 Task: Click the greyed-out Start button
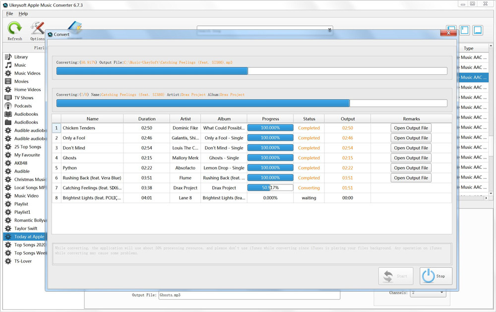pos(396,276)
